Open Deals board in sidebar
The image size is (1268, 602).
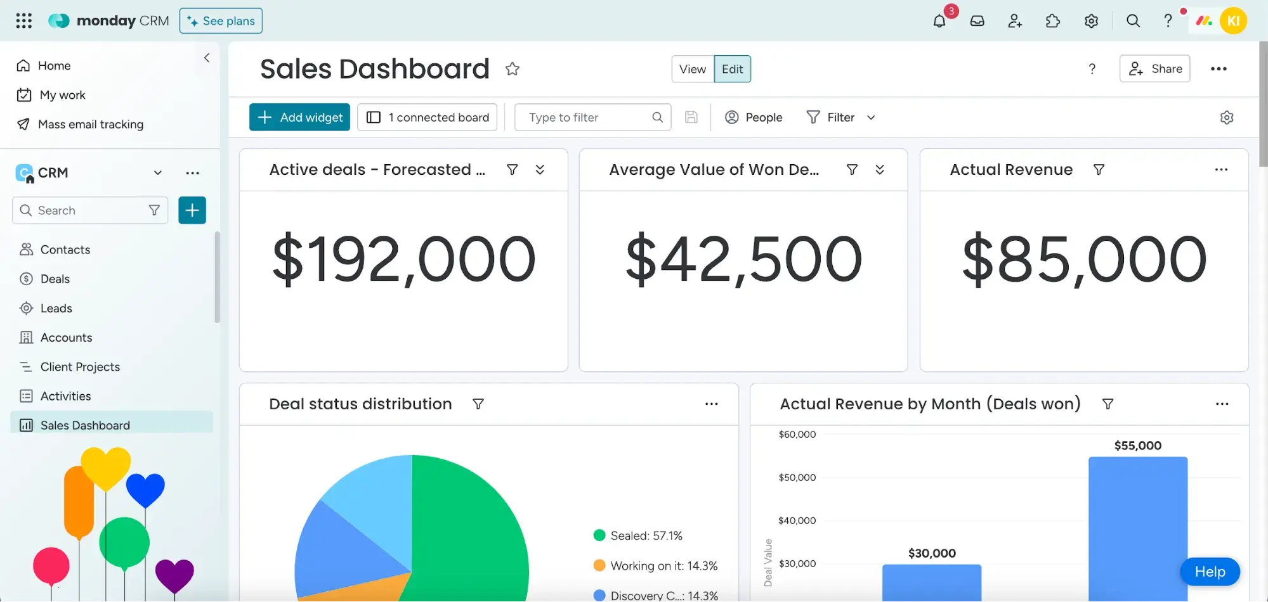[55, 279]
